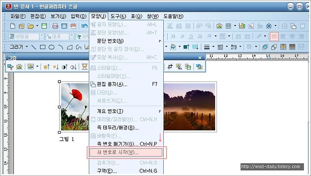The image size is (311, 176).
Task: Click the open folder icon
Action: pos(31,26)
